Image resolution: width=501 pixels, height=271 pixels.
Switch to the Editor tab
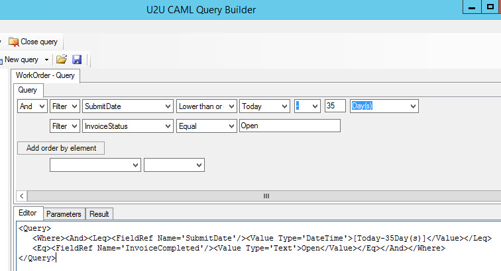27,213
